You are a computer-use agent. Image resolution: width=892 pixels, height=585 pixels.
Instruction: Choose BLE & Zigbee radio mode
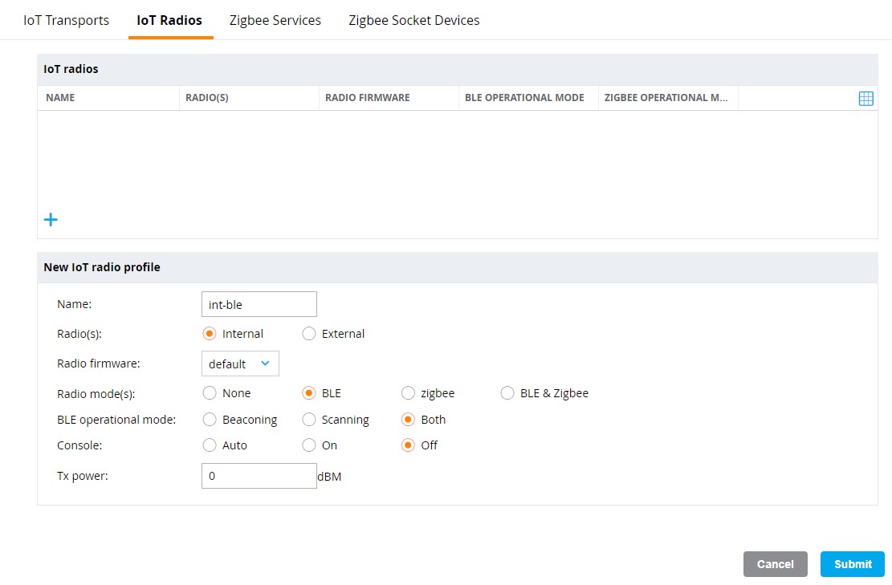(x=507, y=392)
